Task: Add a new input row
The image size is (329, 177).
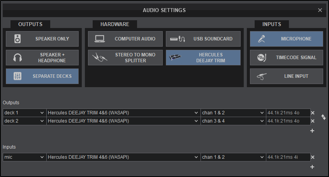Action: [x=312, y=167]
